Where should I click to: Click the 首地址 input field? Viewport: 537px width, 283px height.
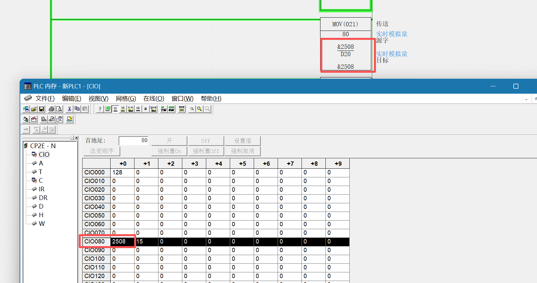133,141
